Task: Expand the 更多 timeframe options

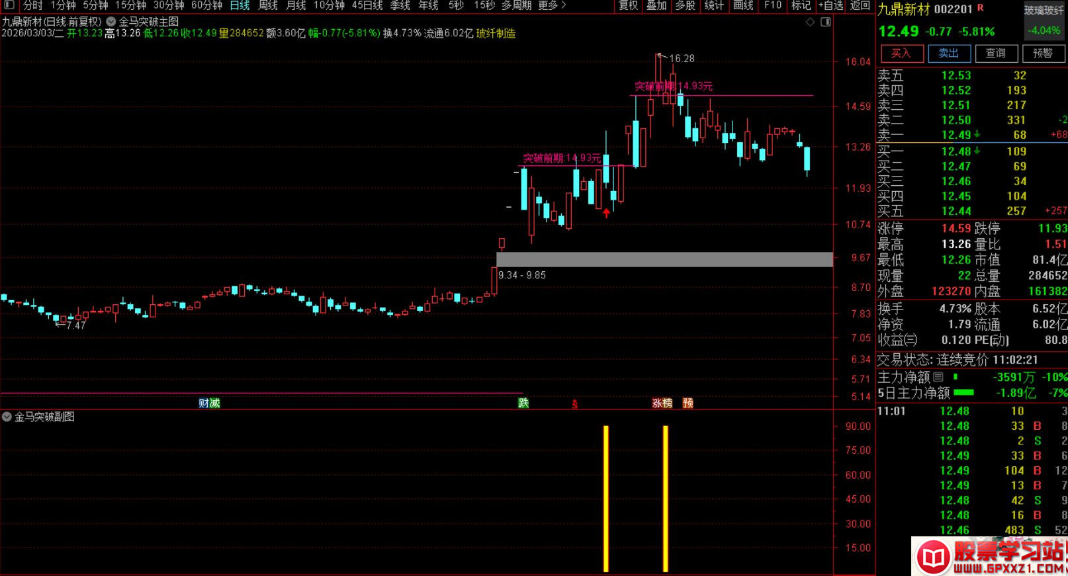Action: (552, 5)
